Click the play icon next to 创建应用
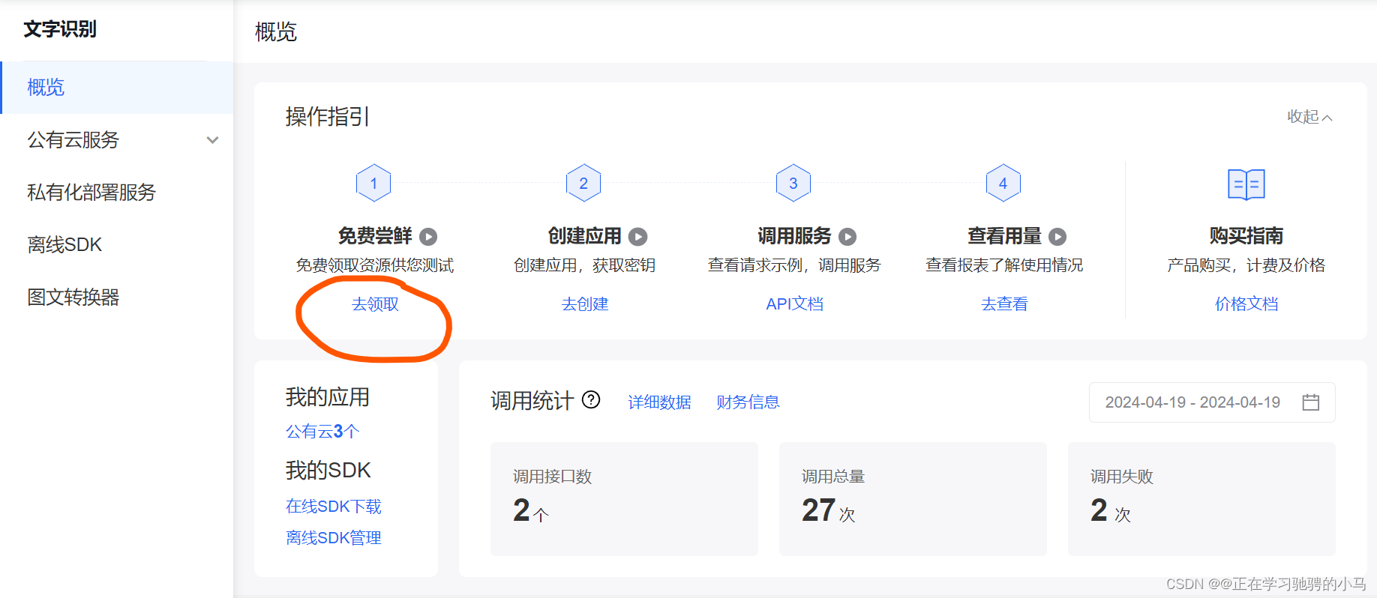The height and width of the screenshot is (598, 1377). (x=637, y=237)
